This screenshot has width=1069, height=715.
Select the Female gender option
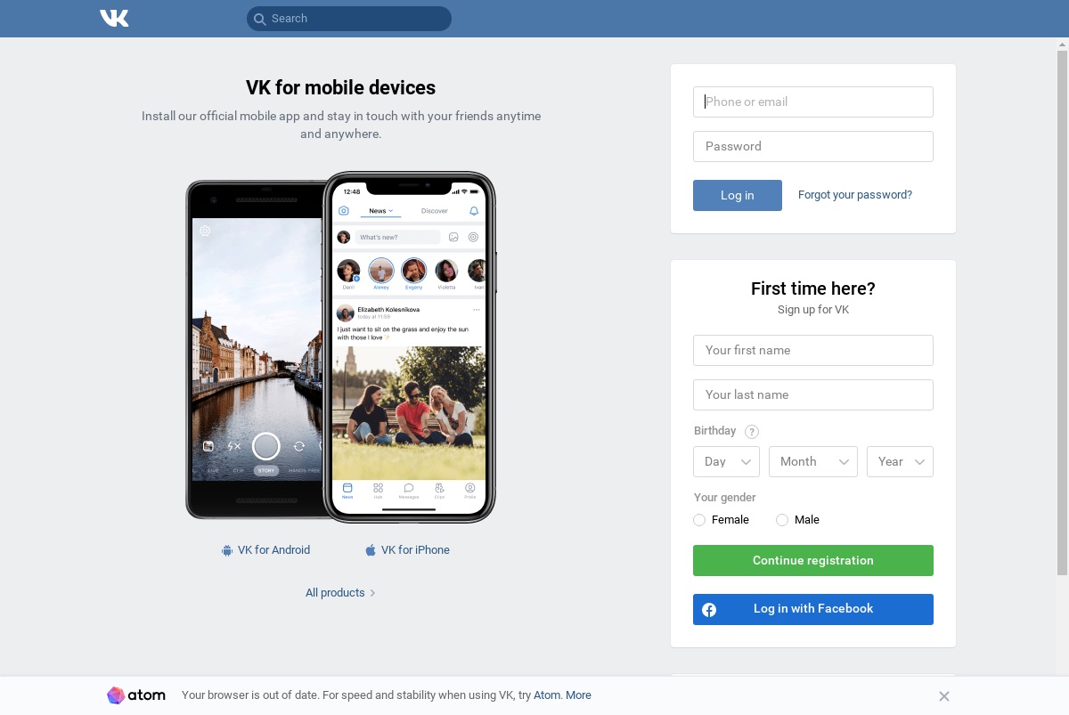(699, 520)
